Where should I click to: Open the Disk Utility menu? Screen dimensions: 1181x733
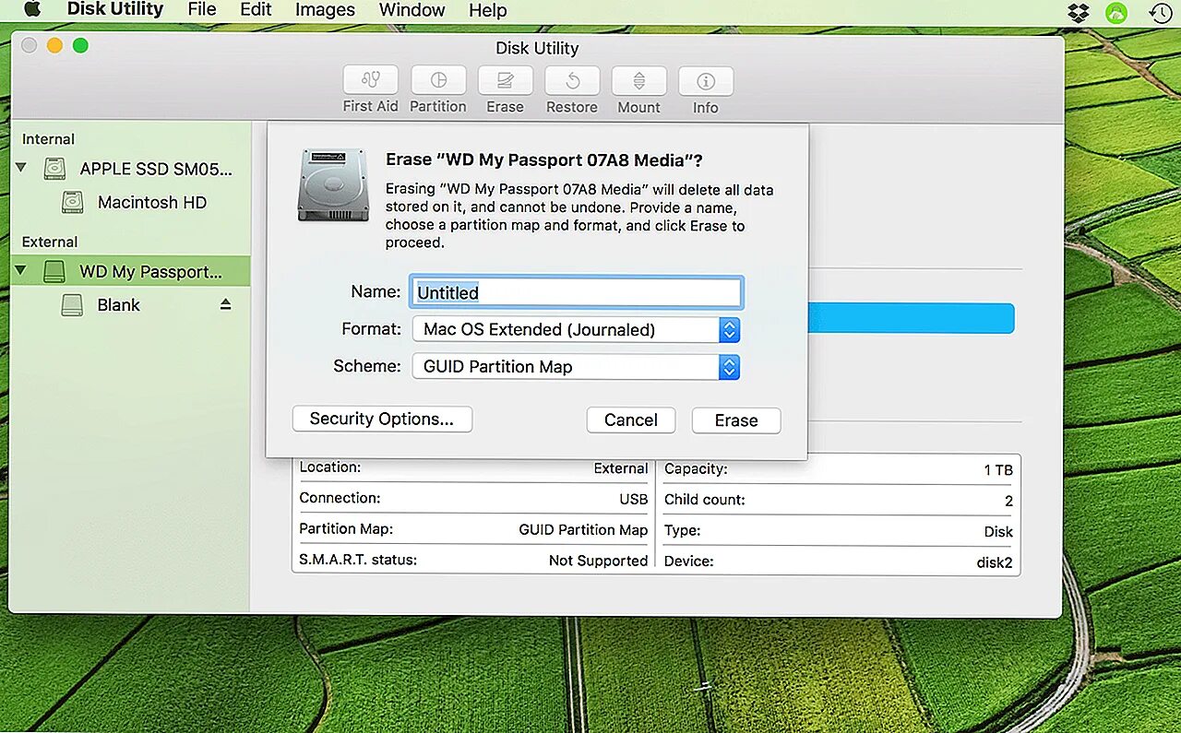115,10
